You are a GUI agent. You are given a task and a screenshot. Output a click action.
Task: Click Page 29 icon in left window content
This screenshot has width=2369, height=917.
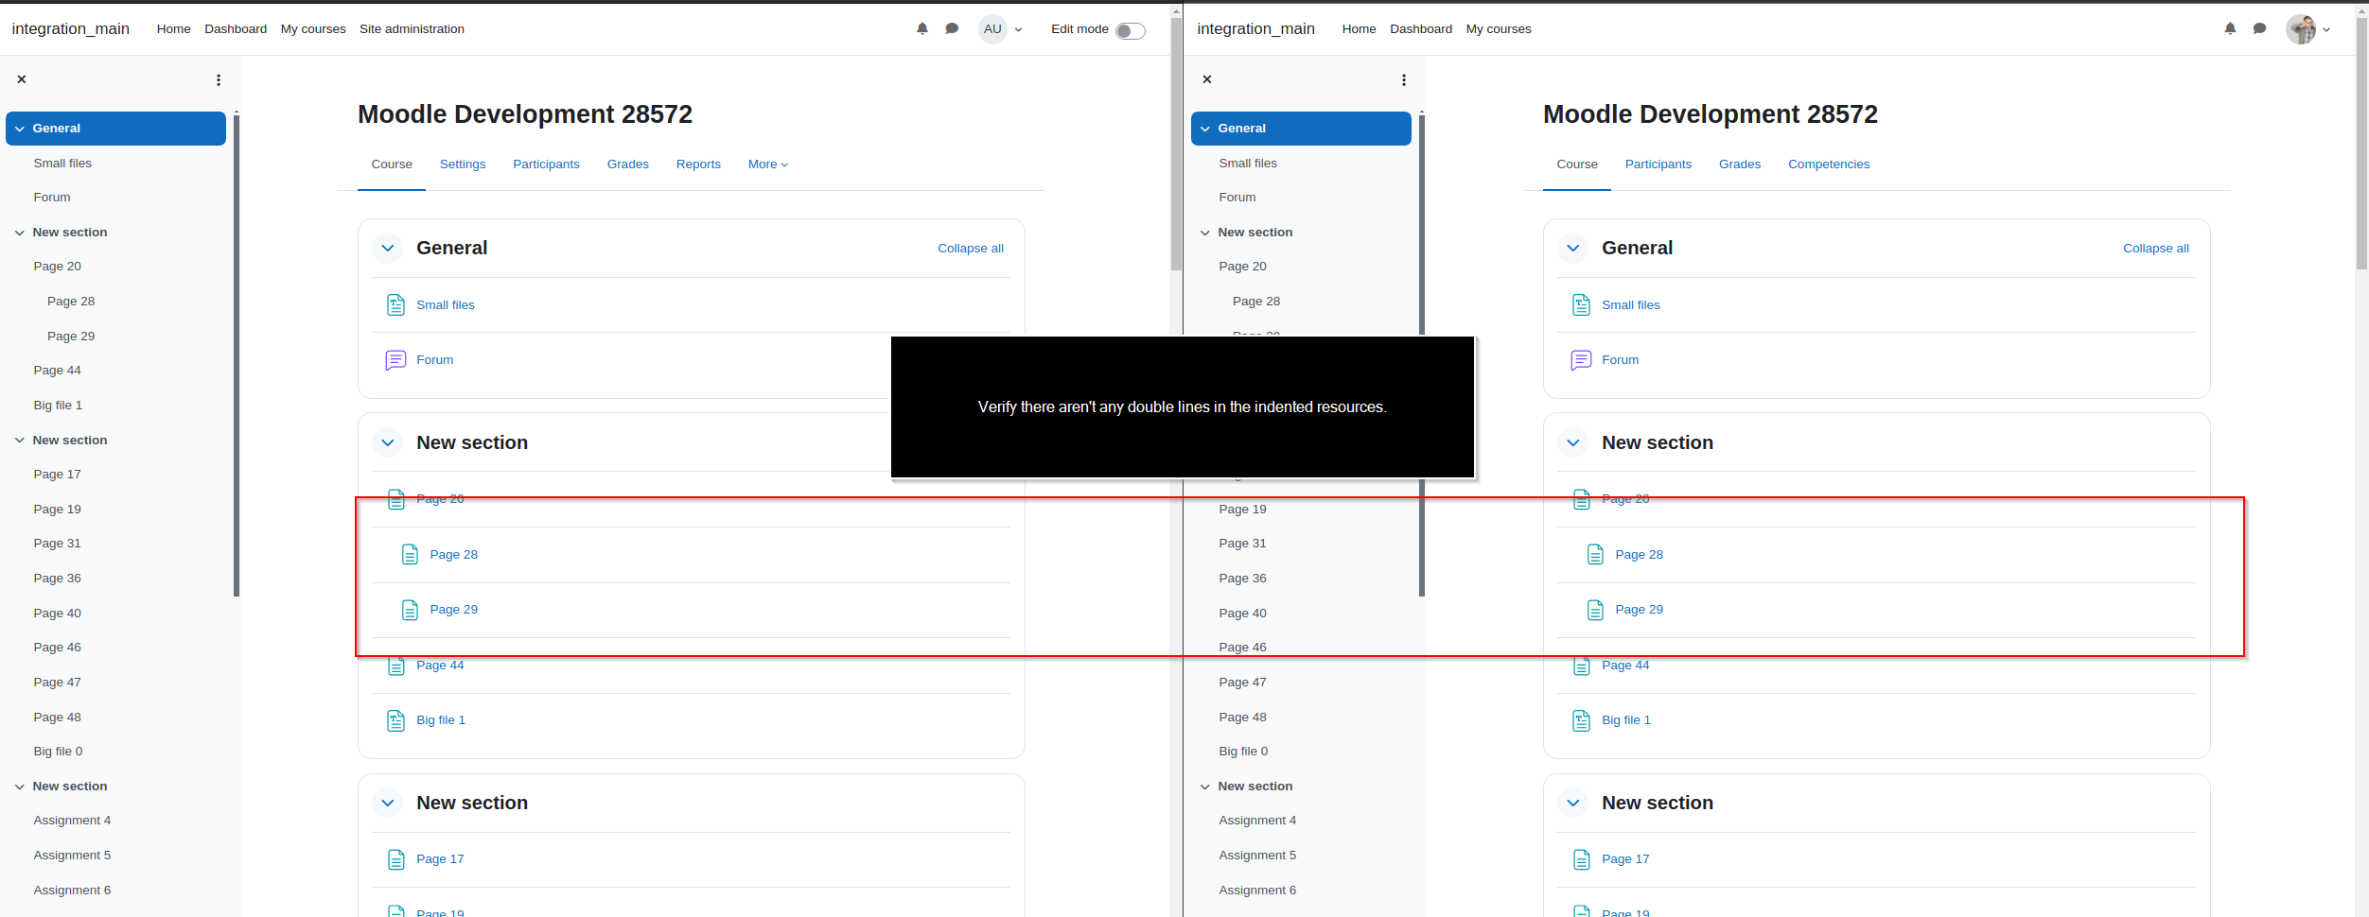410,610
